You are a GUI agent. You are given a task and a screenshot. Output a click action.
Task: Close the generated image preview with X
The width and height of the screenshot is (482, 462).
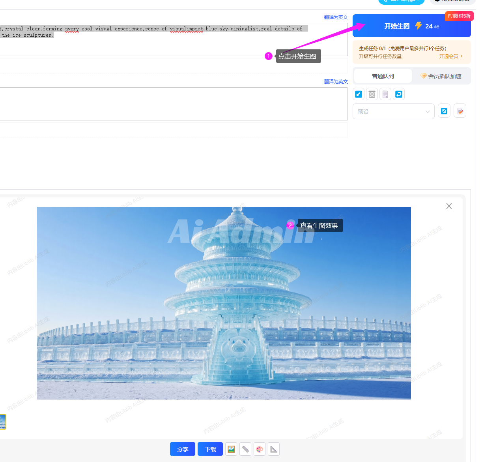point(449,206)
